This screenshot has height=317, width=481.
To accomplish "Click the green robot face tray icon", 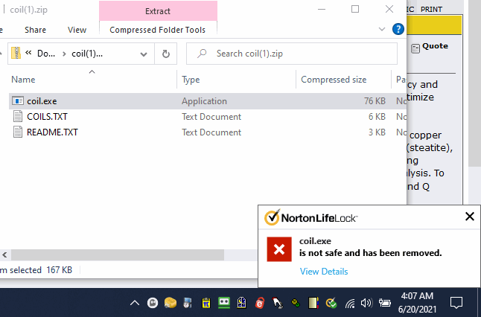I will (x=224, y=303).
